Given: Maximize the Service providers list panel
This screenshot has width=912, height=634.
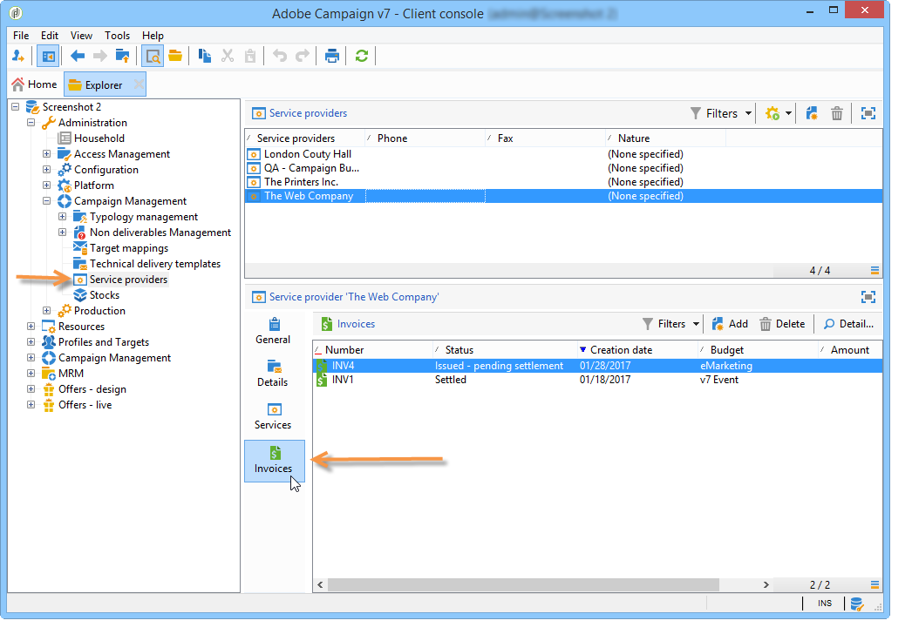Looking at the screenshot, I should click(868, 113).
